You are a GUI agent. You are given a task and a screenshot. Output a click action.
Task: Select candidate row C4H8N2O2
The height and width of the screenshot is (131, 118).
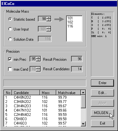click(x=42, y=97)
